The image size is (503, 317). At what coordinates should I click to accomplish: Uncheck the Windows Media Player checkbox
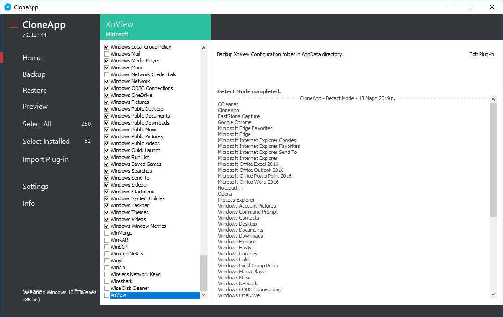[x=107, y=61]
